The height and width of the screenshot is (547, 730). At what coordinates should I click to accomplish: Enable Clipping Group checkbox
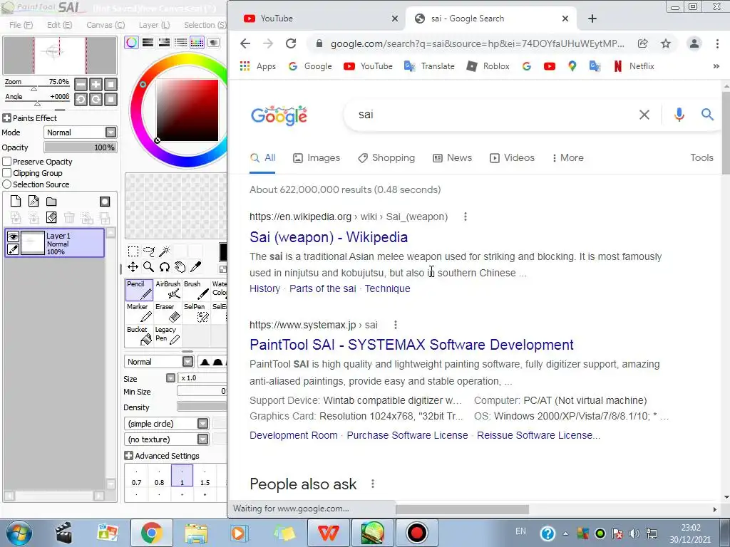pyautogui.click(x=7, y=173)
